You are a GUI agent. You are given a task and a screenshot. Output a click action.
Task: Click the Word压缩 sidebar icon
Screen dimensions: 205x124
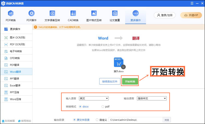click(x=6, y=99)
